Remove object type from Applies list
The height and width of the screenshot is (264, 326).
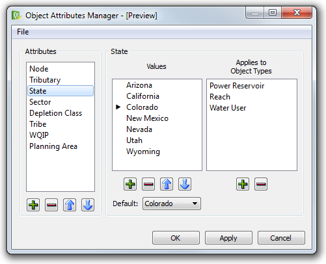pos(261,184)
